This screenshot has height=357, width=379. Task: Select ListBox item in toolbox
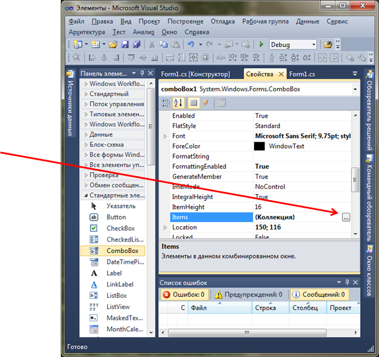click(116, 296)
